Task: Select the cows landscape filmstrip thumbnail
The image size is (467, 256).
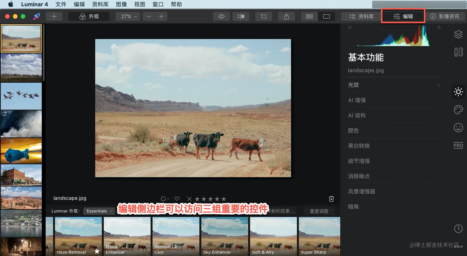Action: (21, 38)
